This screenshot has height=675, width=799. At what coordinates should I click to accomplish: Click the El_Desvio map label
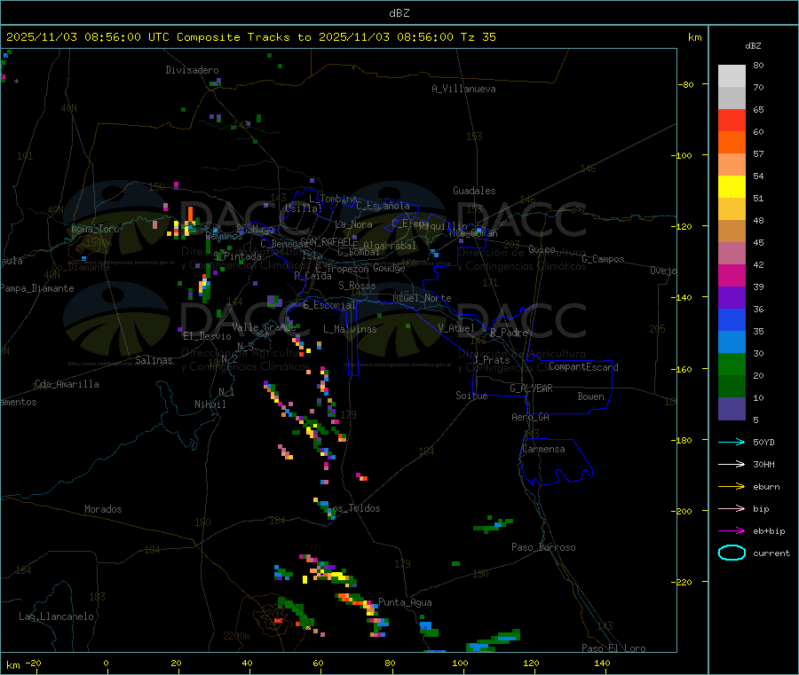tap(208, 336)
